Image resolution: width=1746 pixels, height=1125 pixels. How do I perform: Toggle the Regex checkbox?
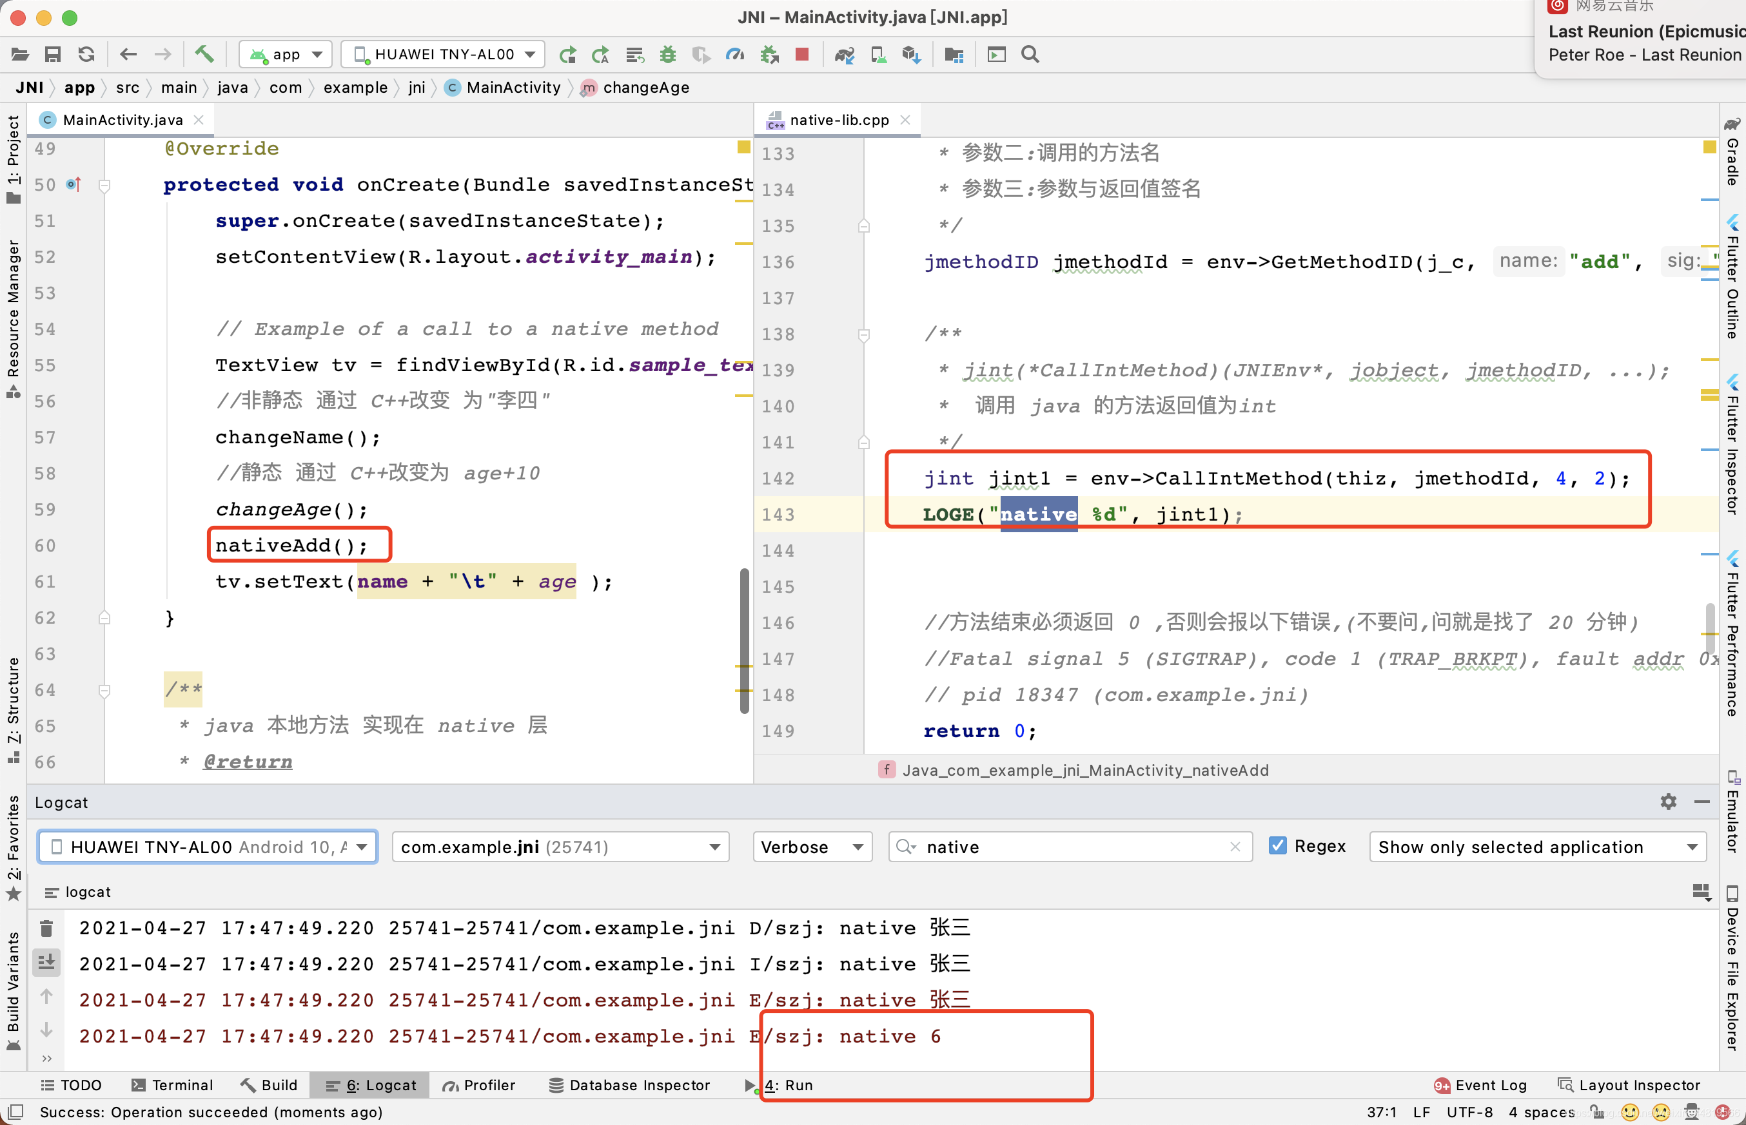click(x=1277, y=846)
